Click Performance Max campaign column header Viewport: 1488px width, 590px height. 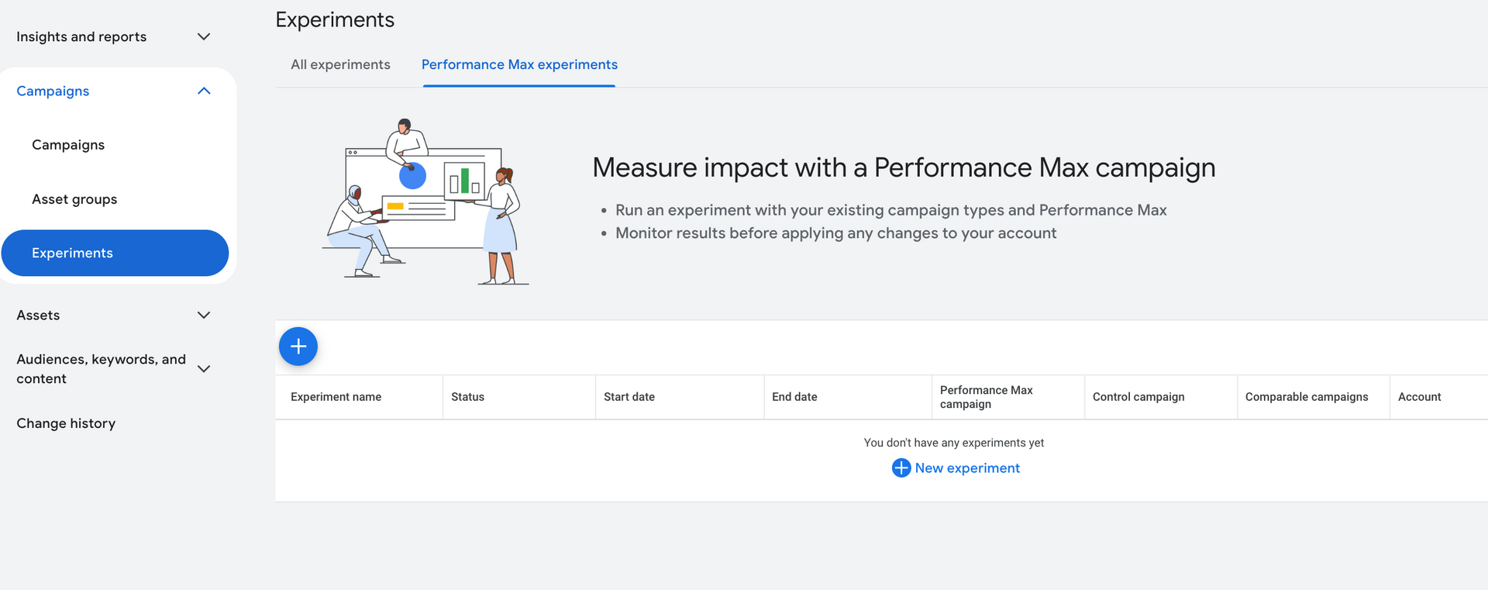pos(986,397)
